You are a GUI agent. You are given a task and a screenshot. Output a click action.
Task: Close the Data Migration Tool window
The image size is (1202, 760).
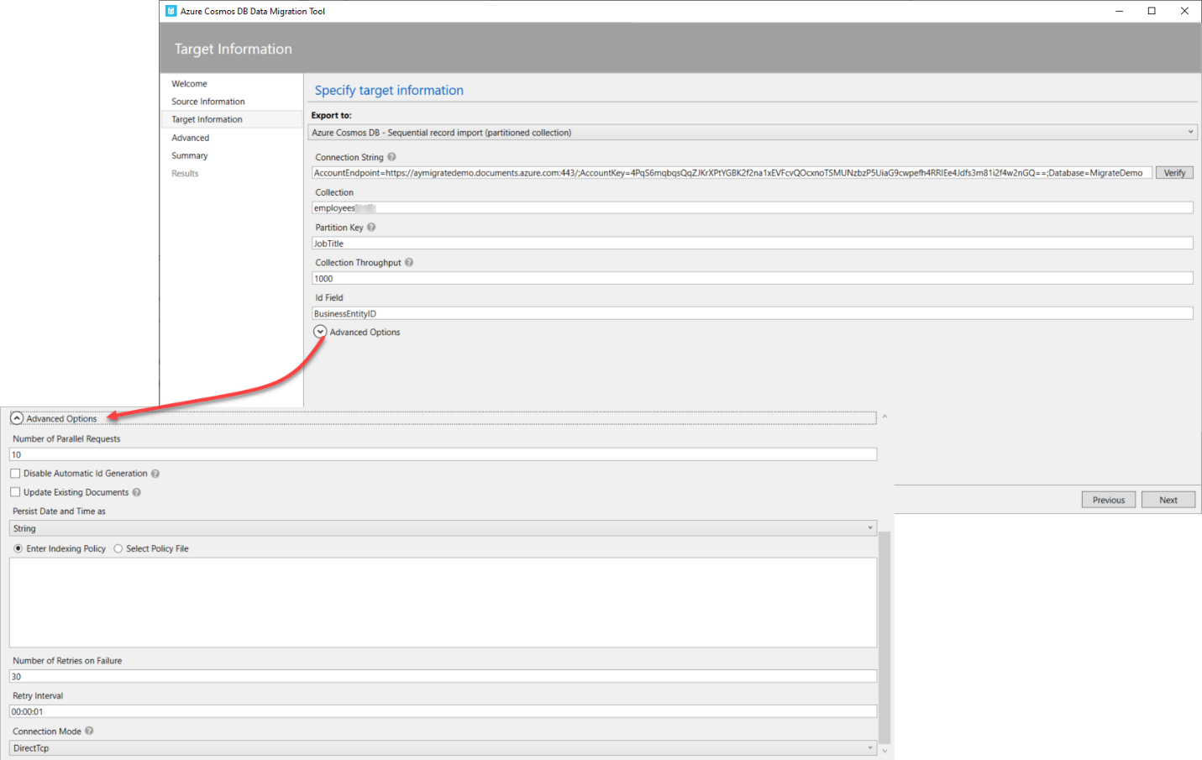point(1184,11)
